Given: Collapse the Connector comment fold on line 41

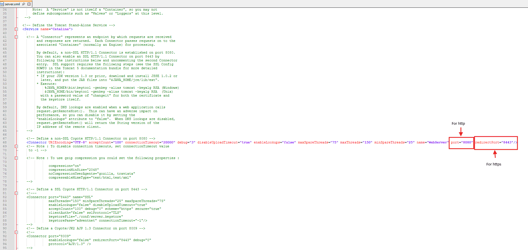Looking at the screenshot, I should coord(16,37).
